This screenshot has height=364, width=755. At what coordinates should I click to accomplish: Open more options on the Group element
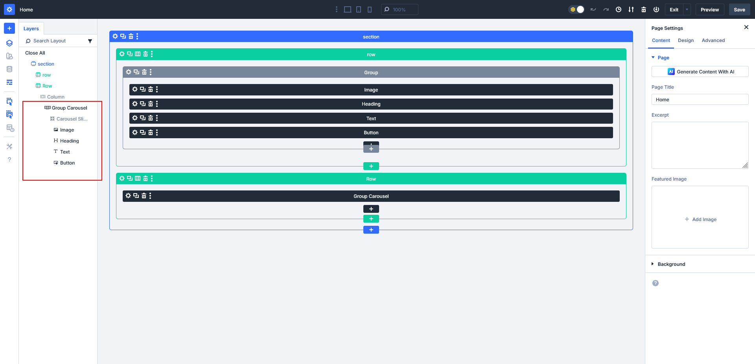pos(151,72)
